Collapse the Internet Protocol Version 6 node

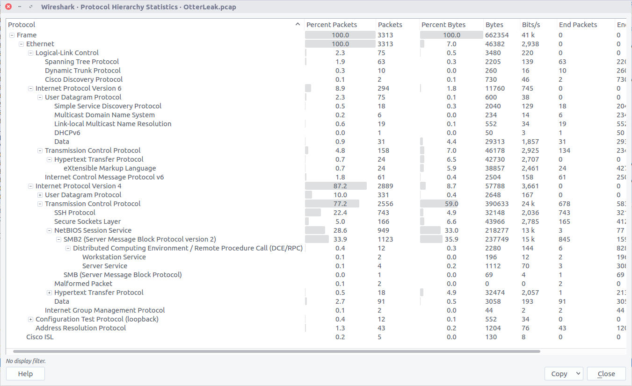pos(30,88)
